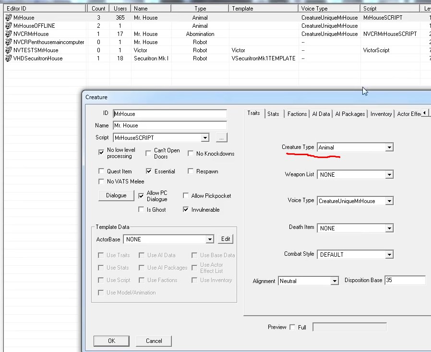Expand the Weapon List dropdown
The height and width of the screenshot is (352, 431).
(389, 174)
